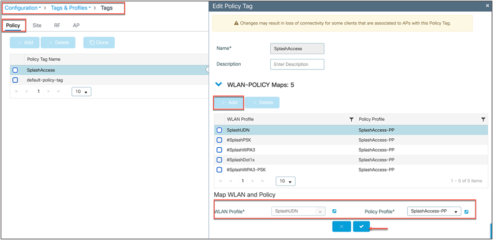493x240 pixels.
Task: Check the default-policy-tag checkbox
Action: pyautogui.click(x=15, y=80)
